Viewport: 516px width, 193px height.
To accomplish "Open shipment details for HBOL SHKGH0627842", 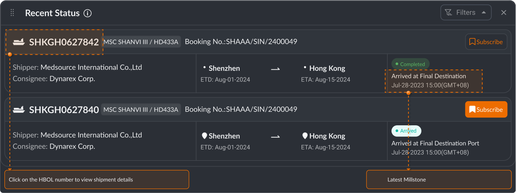I will [64, 42].
